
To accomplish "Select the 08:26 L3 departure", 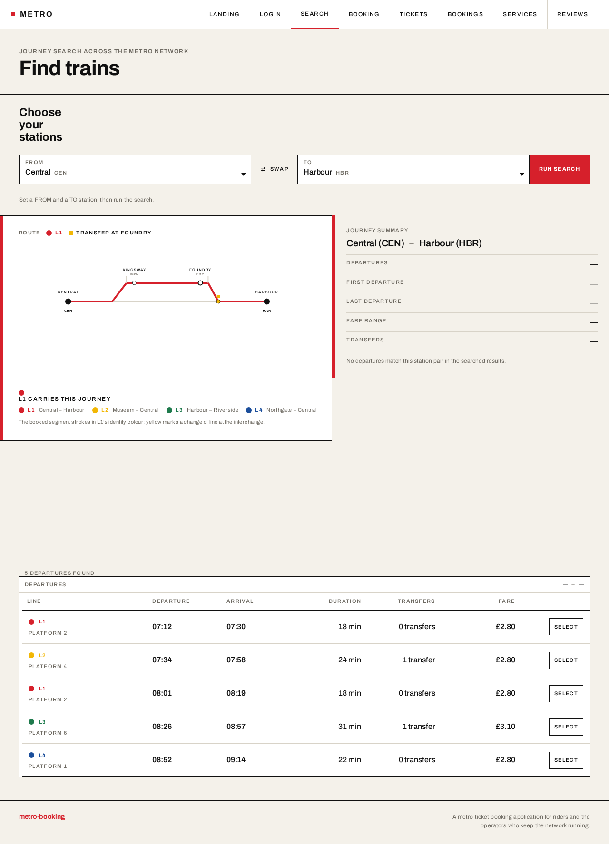I will 566,727.
